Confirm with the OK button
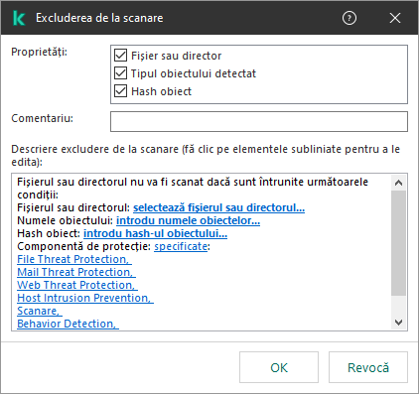This screenshot has width=419, height=394. coord(279,367)
